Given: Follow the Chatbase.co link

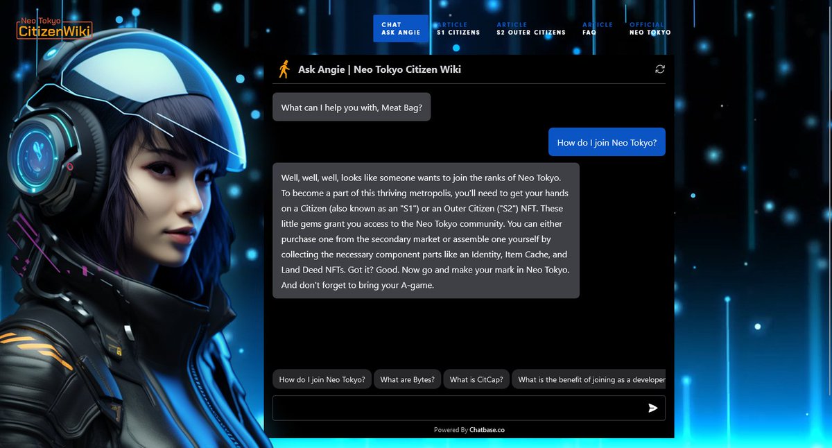Looking at the screenshot, I should pos(487,430).
